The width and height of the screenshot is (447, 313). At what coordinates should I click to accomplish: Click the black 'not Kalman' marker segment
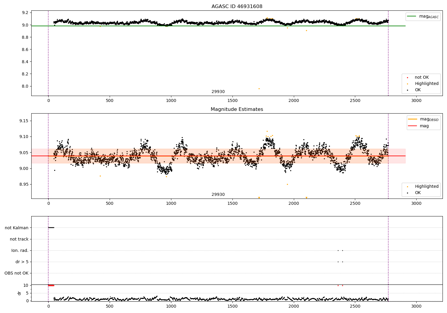[x=51, y=228]
